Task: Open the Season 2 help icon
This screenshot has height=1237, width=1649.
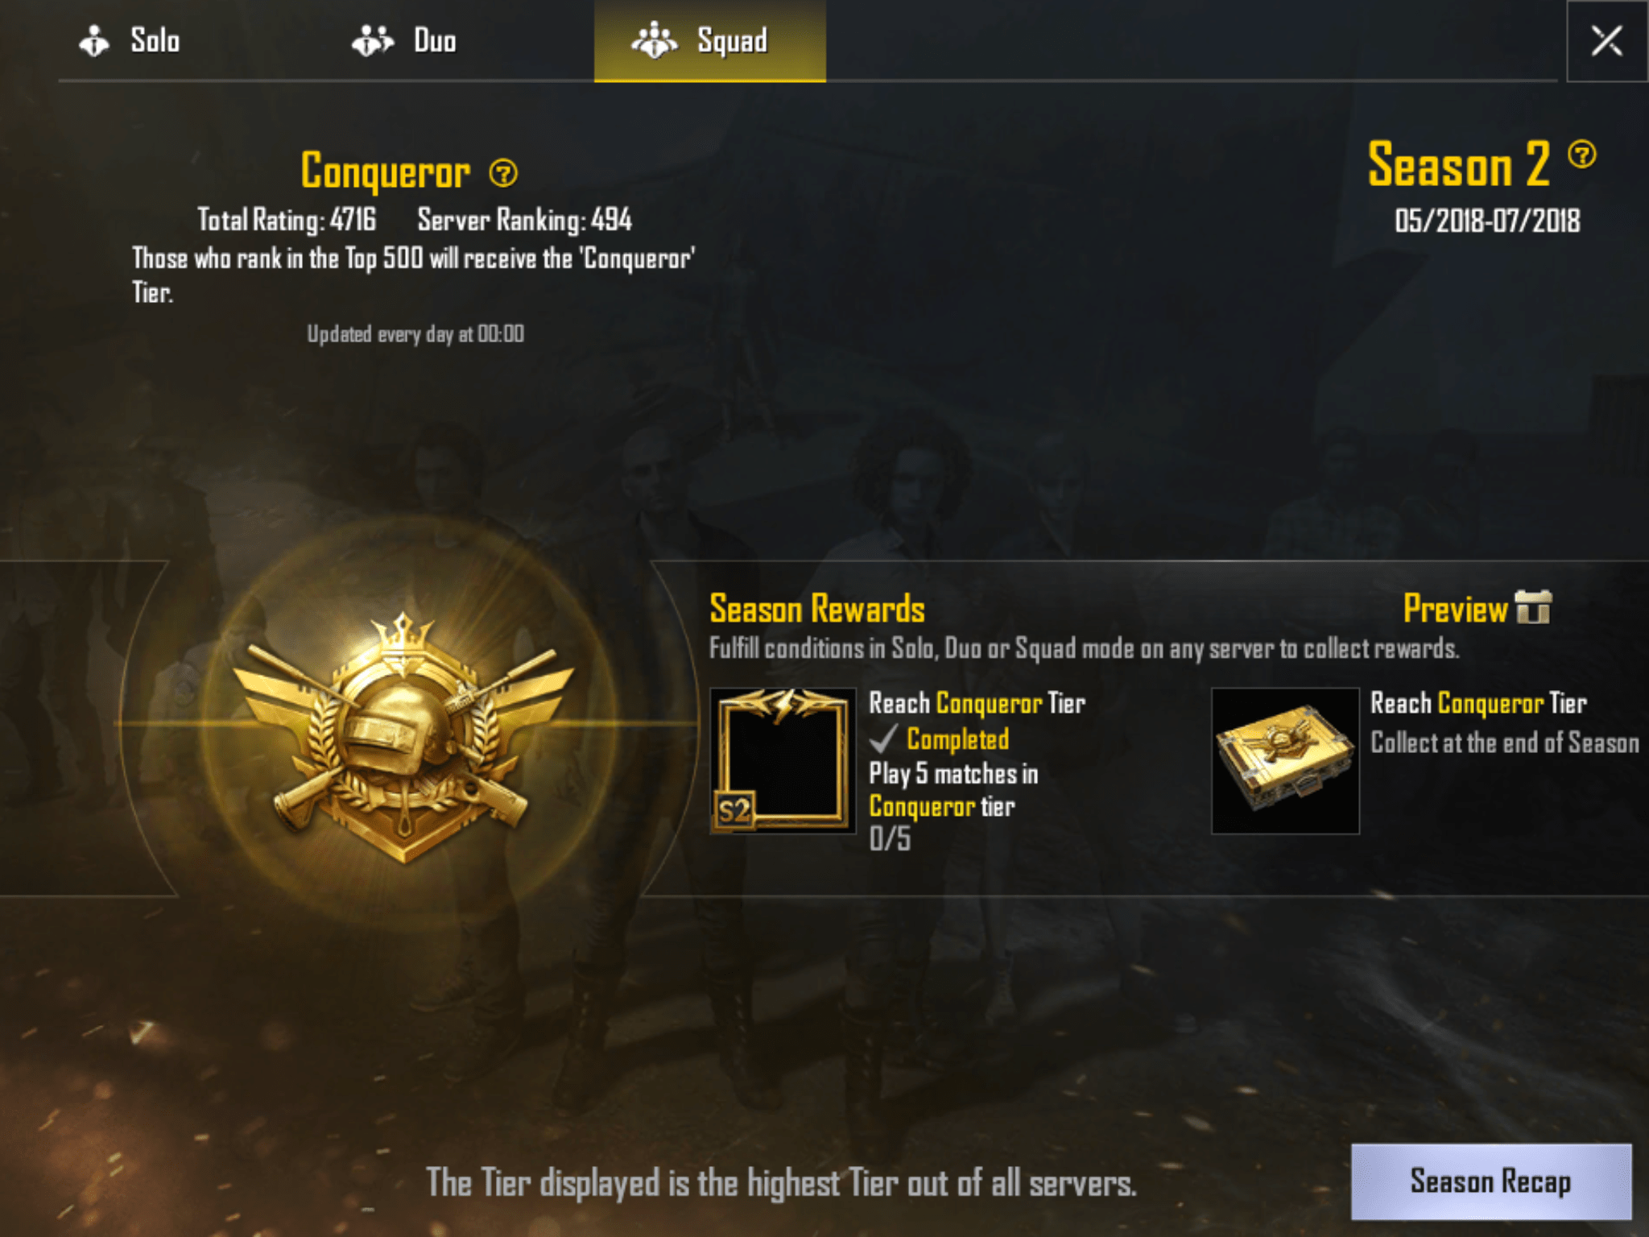Action: (x=1582, y=154)
